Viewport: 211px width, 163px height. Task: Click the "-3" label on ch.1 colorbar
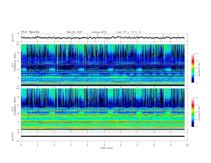click(197, 54)
